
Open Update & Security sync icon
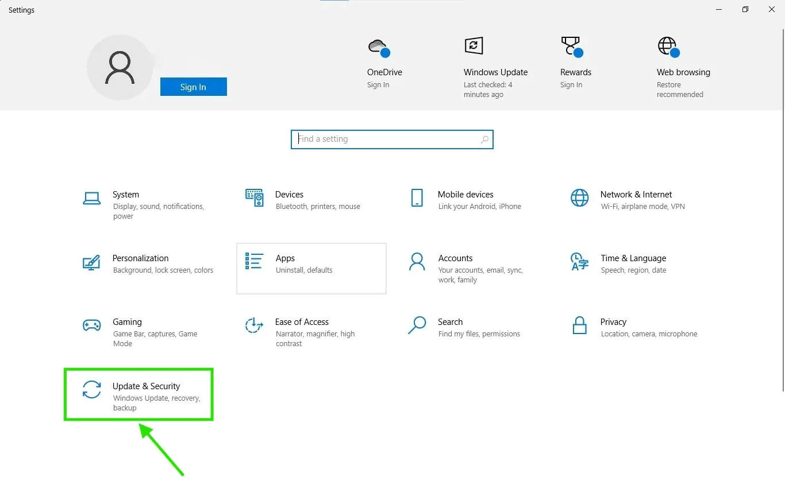[x=92, y=389]
